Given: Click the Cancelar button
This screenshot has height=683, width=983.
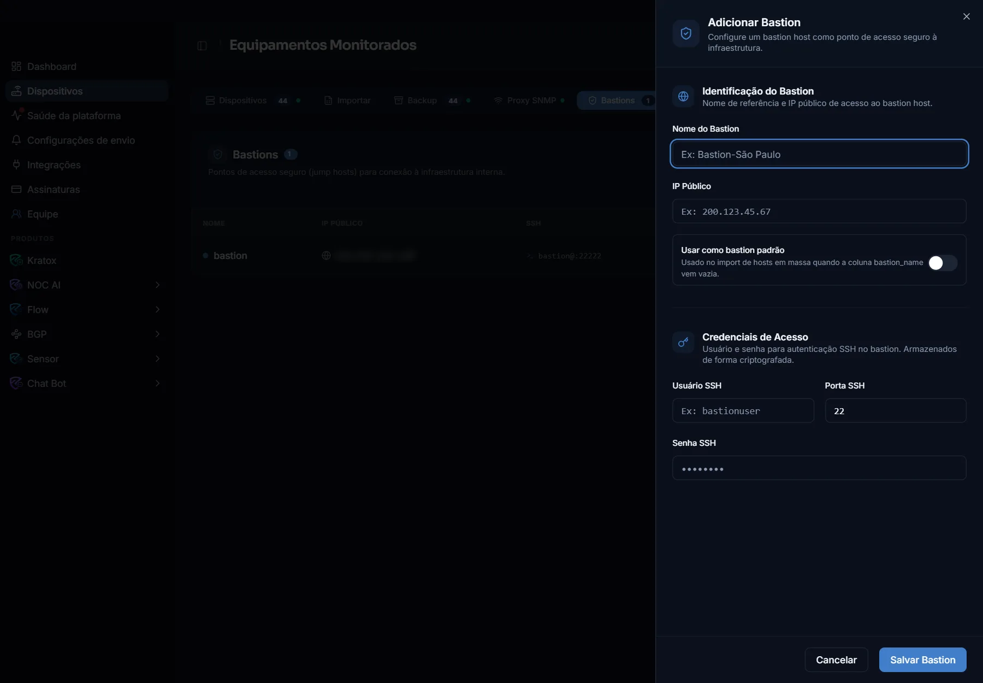Looking at the screenshot, I should tap(836, 660).
